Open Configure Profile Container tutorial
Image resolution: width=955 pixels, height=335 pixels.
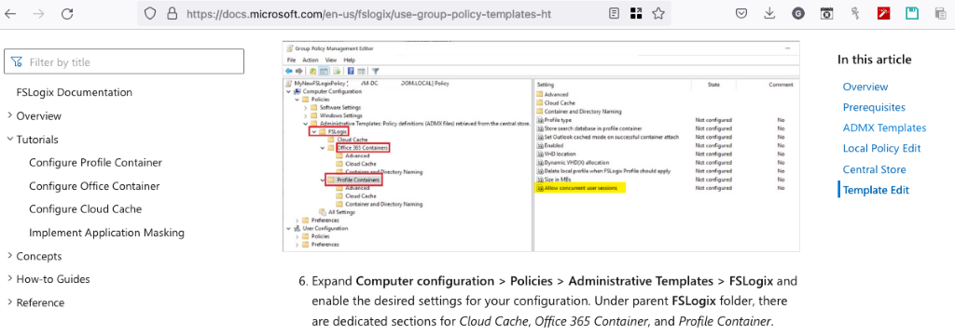[96, 162]
